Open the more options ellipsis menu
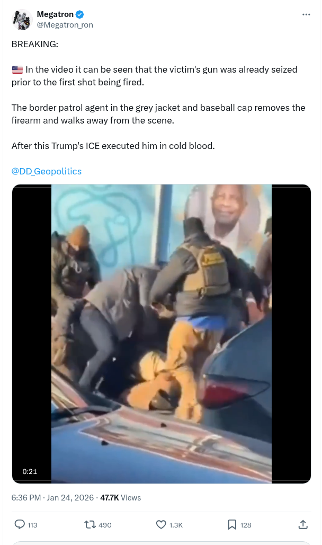The image size is (322, 545). tap(306, 15)
